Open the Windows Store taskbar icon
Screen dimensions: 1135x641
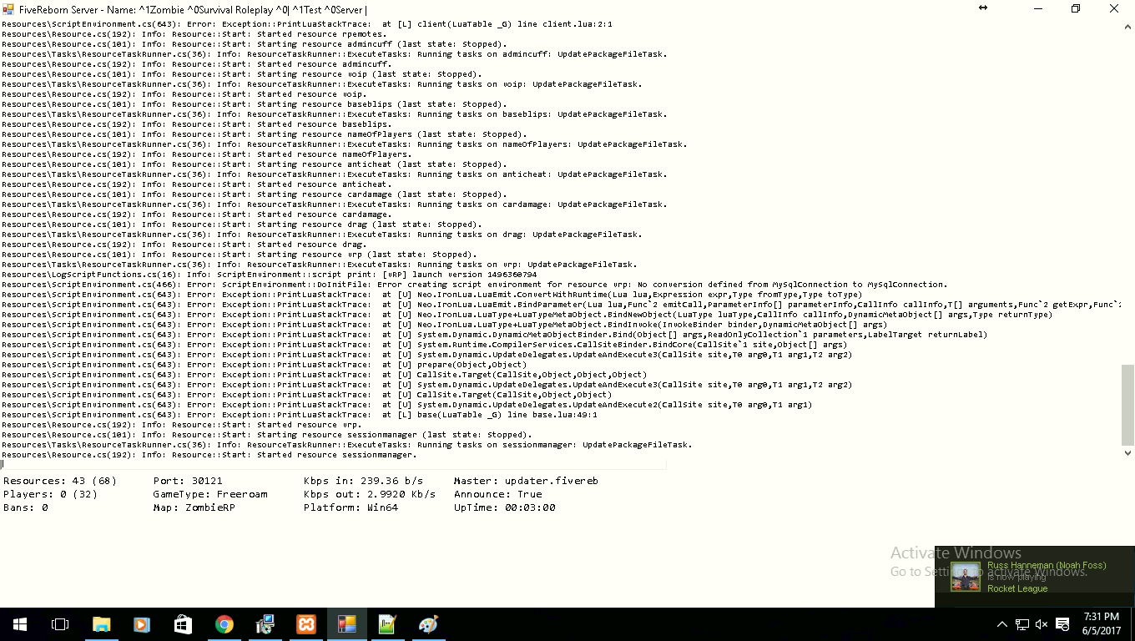[x=184, y=624]
